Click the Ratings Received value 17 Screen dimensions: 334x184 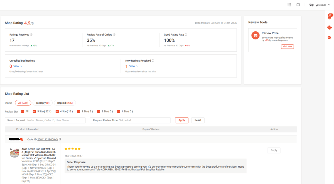tap(12, 40)
